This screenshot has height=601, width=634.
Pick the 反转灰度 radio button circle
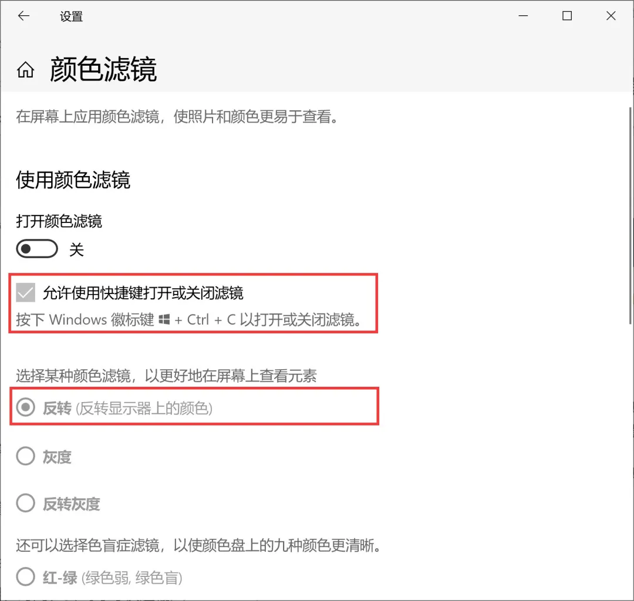(25, 504)
